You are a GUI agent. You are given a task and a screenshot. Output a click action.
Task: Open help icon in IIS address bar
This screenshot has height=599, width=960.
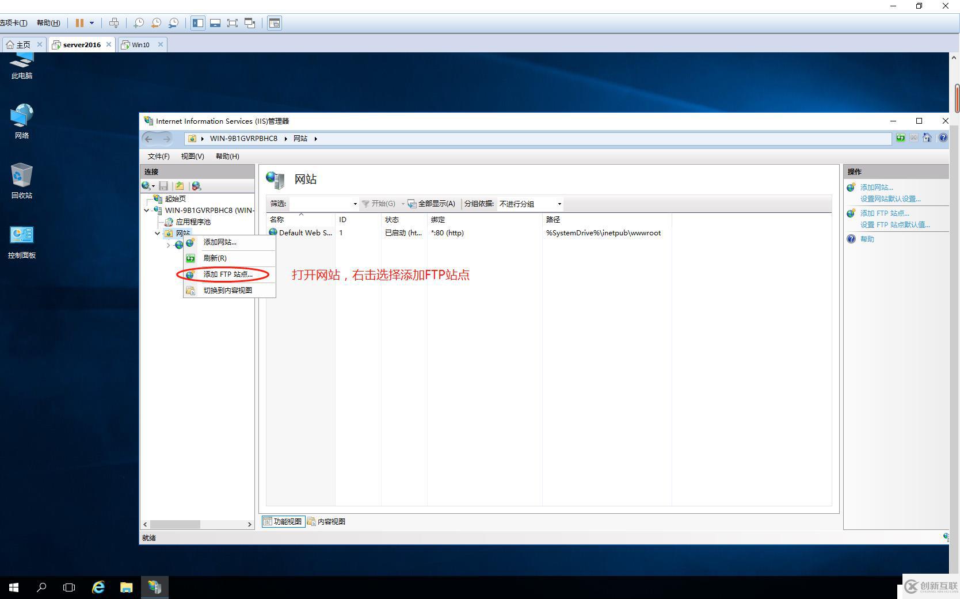(943, 138)
